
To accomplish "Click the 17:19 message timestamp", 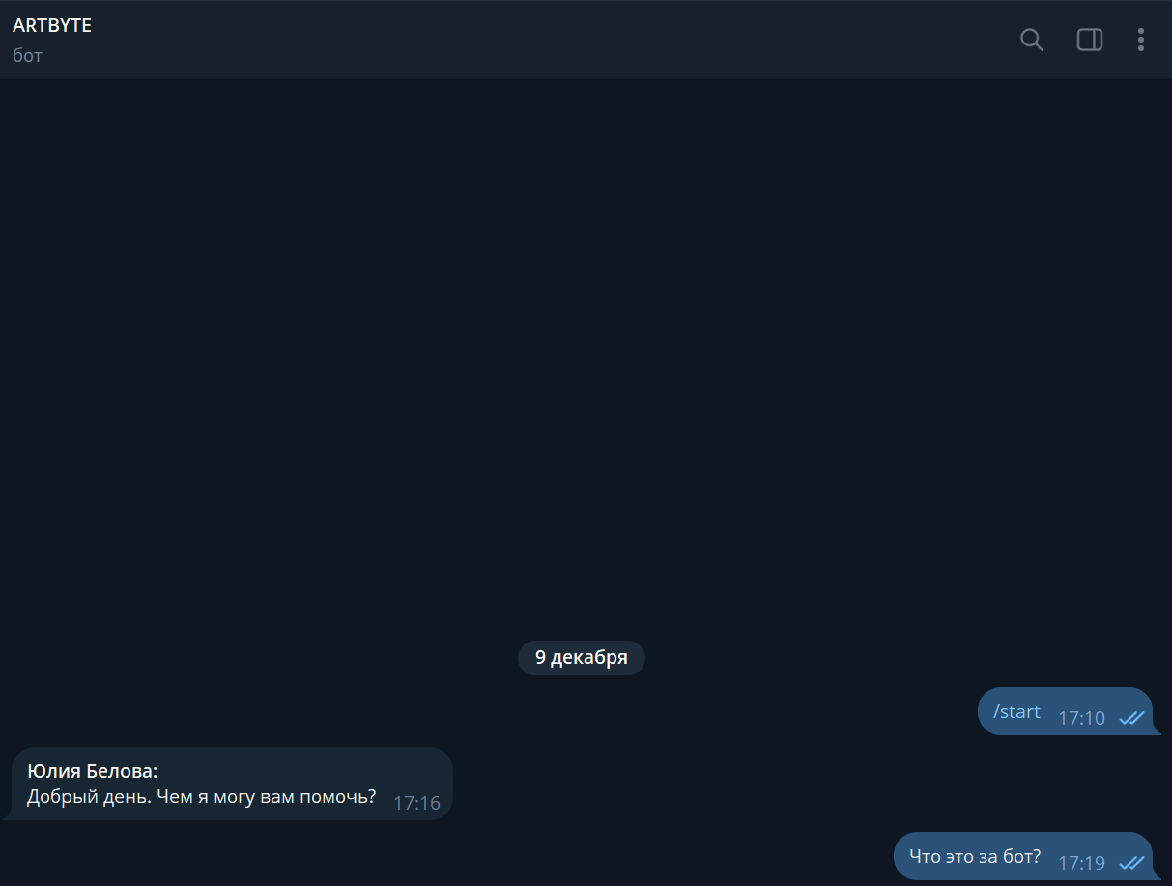I will 1081,862.
